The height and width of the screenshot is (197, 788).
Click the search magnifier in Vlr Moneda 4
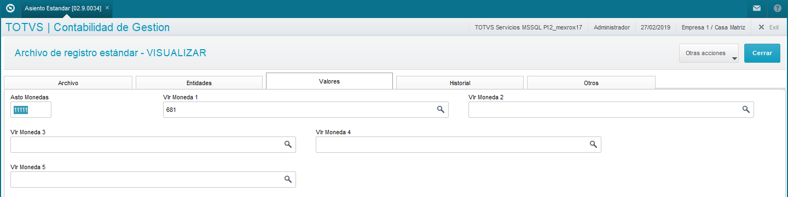[593, 145]
